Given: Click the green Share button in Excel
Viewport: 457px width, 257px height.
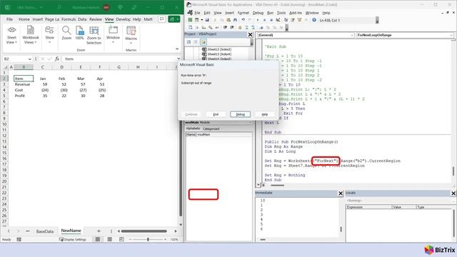Looking at the screenshot, I should 174,19.
